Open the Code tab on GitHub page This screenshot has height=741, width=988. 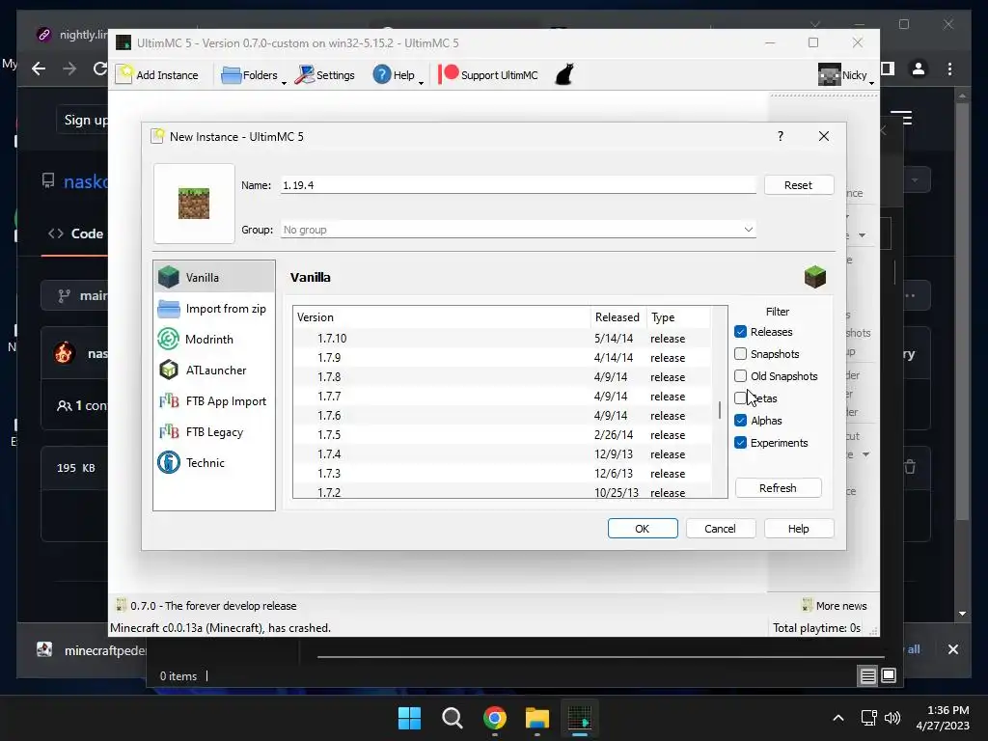[75, 233]
